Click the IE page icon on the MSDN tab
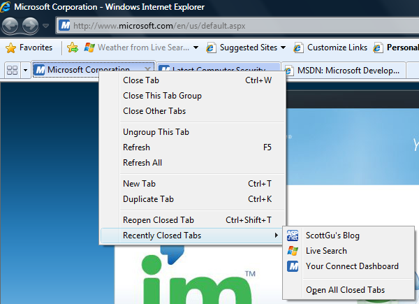The height and width of the screenshot is (304, 419). point(288,71)
